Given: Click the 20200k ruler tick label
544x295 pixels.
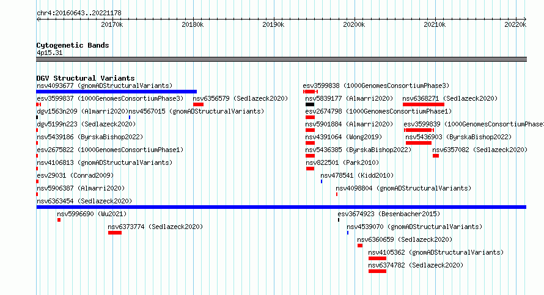Looking at the screenshot, I should click(x=354, y=24).
